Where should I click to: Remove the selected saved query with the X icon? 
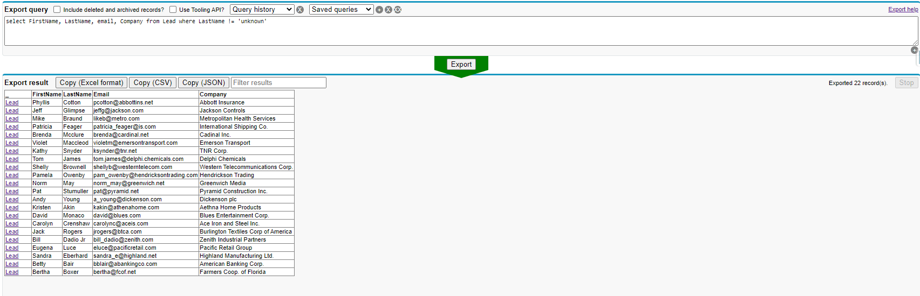pyautogui.click(x=389, y=10)
